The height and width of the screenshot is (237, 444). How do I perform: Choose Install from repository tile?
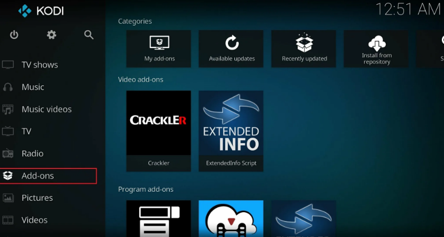(376, 49)
